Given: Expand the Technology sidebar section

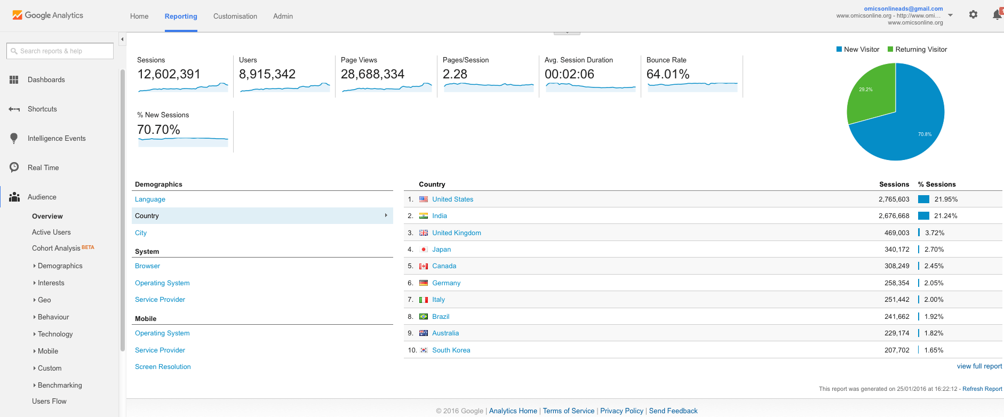Looking at the screenshot, I should (55, 334).
